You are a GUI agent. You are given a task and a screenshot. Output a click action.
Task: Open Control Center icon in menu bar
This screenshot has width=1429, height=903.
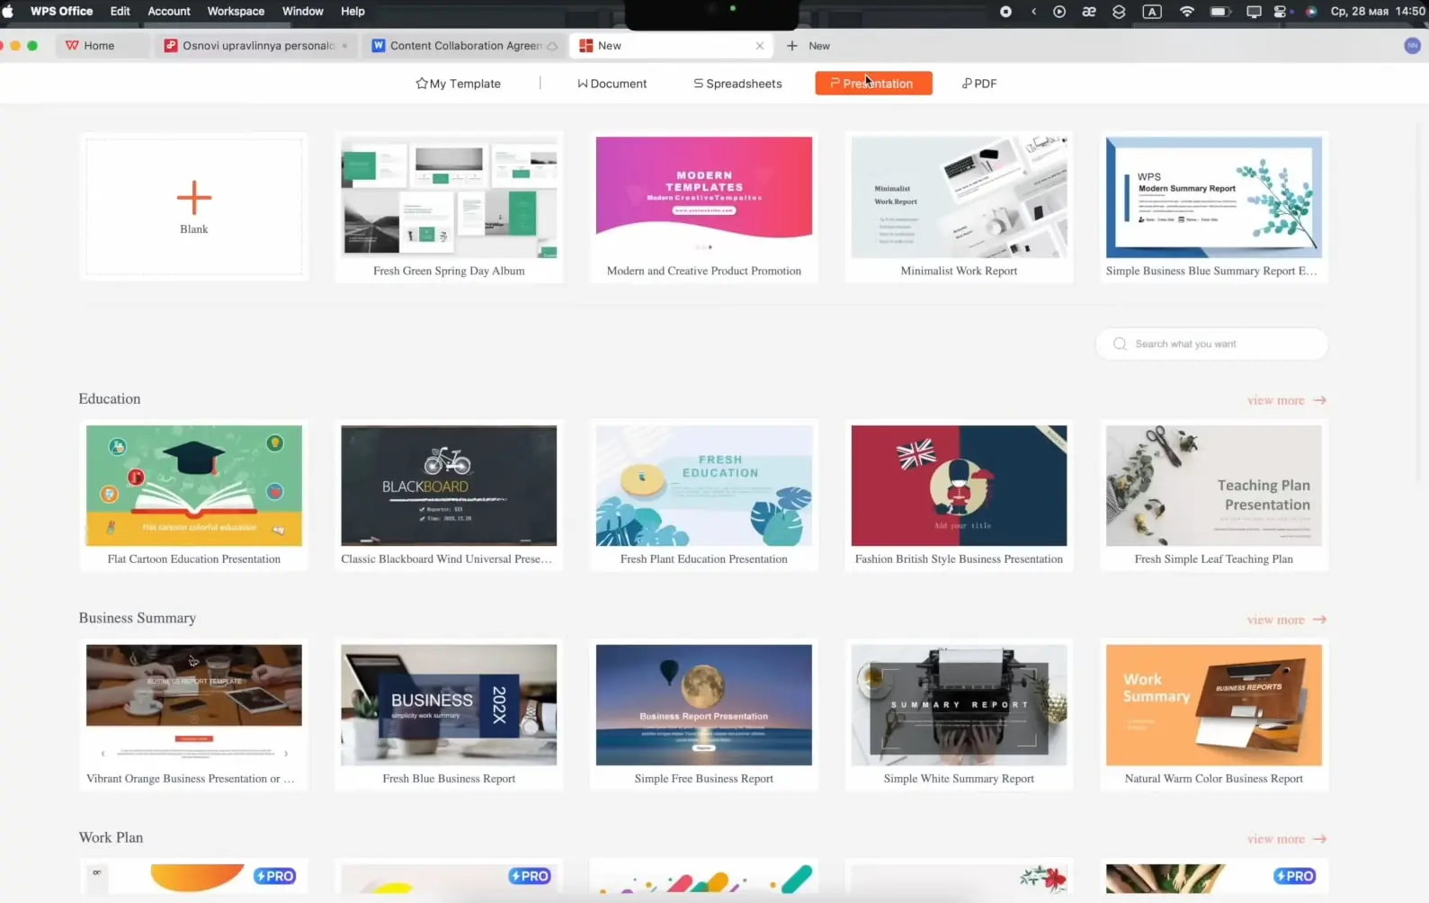tap(1282, 12)
